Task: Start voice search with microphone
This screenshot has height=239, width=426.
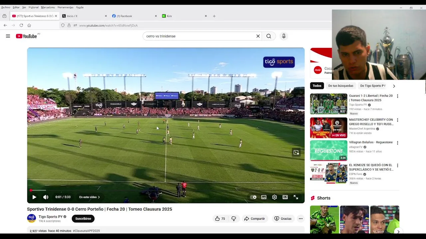Action: coord(284,36)
